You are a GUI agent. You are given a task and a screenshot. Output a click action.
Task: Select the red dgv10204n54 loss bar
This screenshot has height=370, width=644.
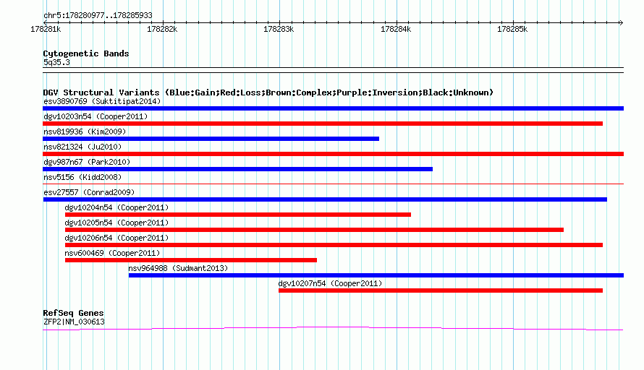[x=238, y=215]
